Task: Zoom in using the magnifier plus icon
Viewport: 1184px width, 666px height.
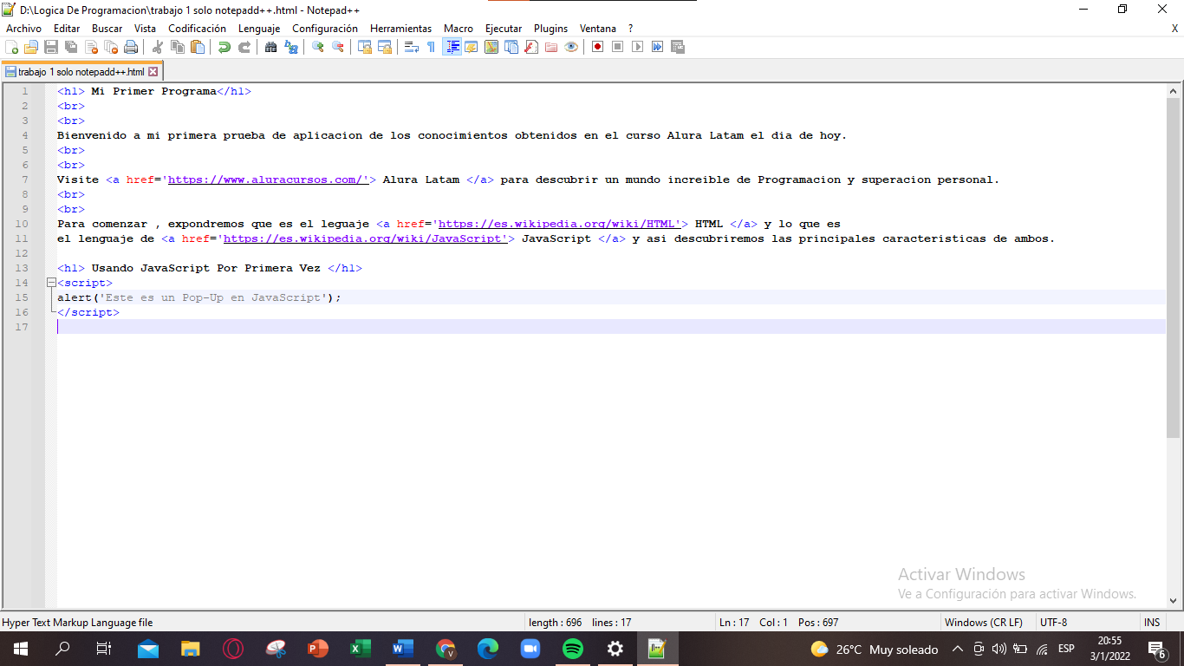Action: point(318,47)
